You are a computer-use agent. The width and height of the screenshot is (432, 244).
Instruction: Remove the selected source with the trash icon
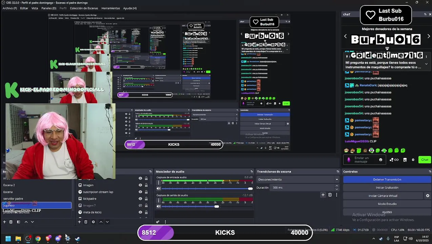click(x=86, y=222)
